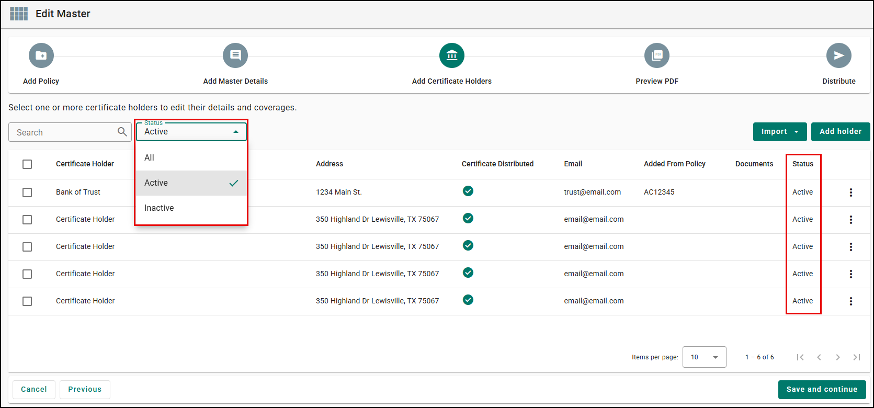Click Save and continue

[x=822, y=390]
